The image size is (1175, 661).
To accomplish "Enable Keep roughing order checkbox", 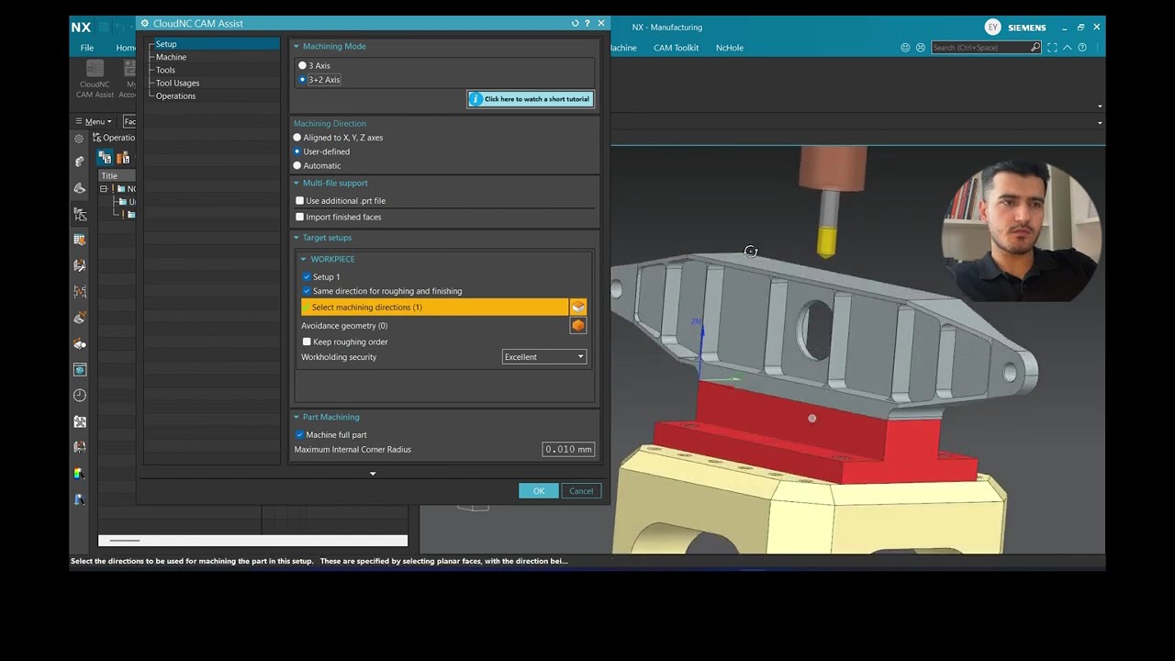I will (x=307, y=342).
